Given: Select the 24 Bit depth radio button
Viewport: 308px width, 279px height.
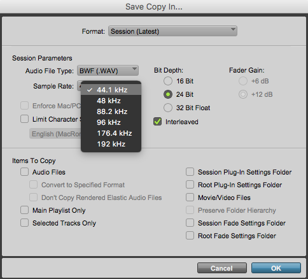Looking at the screenshot, I should (x=168, y=94).
